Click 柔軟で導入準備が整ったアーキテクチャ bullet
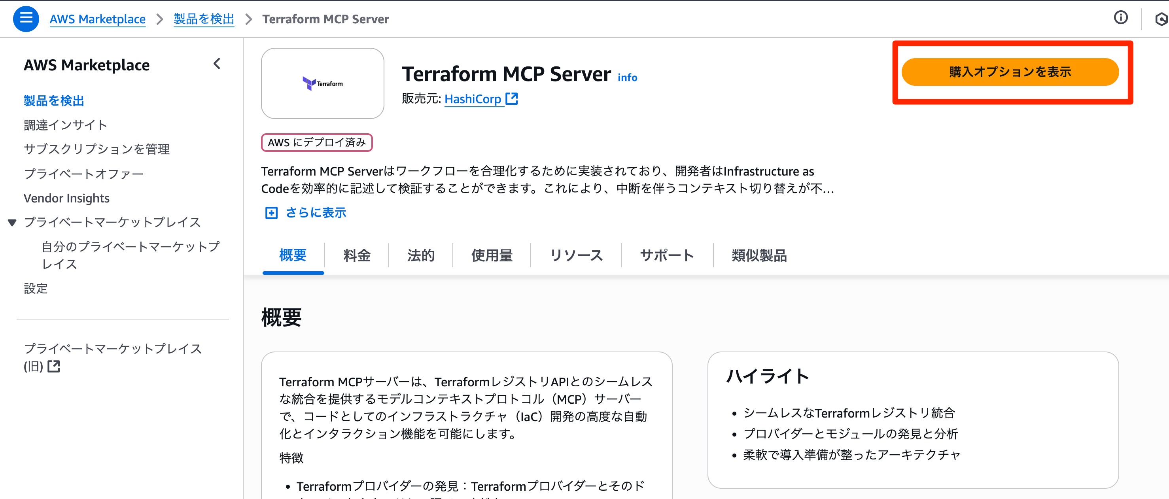This screenshot has width=1169, height=499. click(x=852, y=455)
